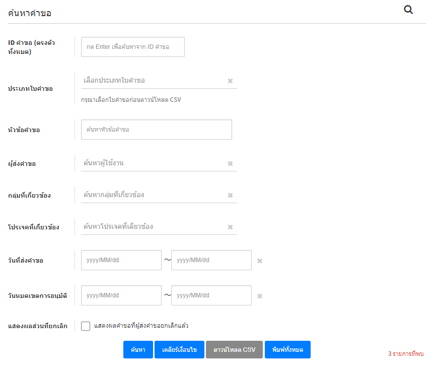Open the ค้นหาผู้ใช้งาน user selector
Viewport: 437px width, 369px height.
point(151,163)
